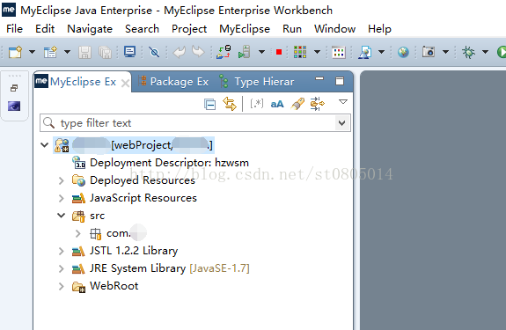Click the Debug bug icon
506x330 pixels.
pyautogui.click(x=468, y=52)
